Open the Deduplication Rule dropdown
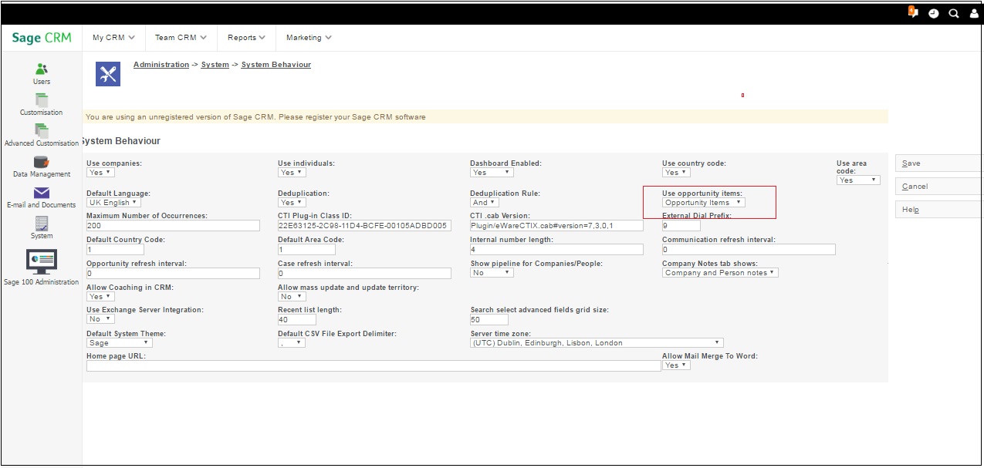984x468 pixels. [x=485, y=203]
